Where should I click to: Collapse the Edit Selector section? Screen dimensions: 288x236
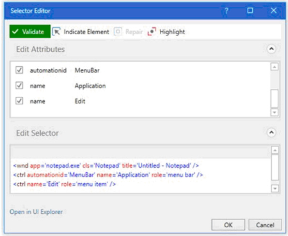(x=271, y=133)
